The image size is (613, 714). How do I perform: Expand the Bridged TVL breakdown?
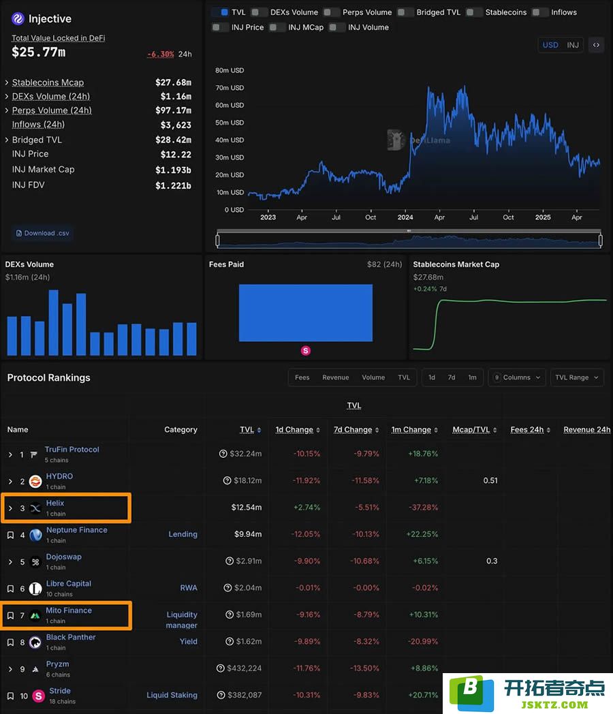pyautogui.click(x=7, y=140)
